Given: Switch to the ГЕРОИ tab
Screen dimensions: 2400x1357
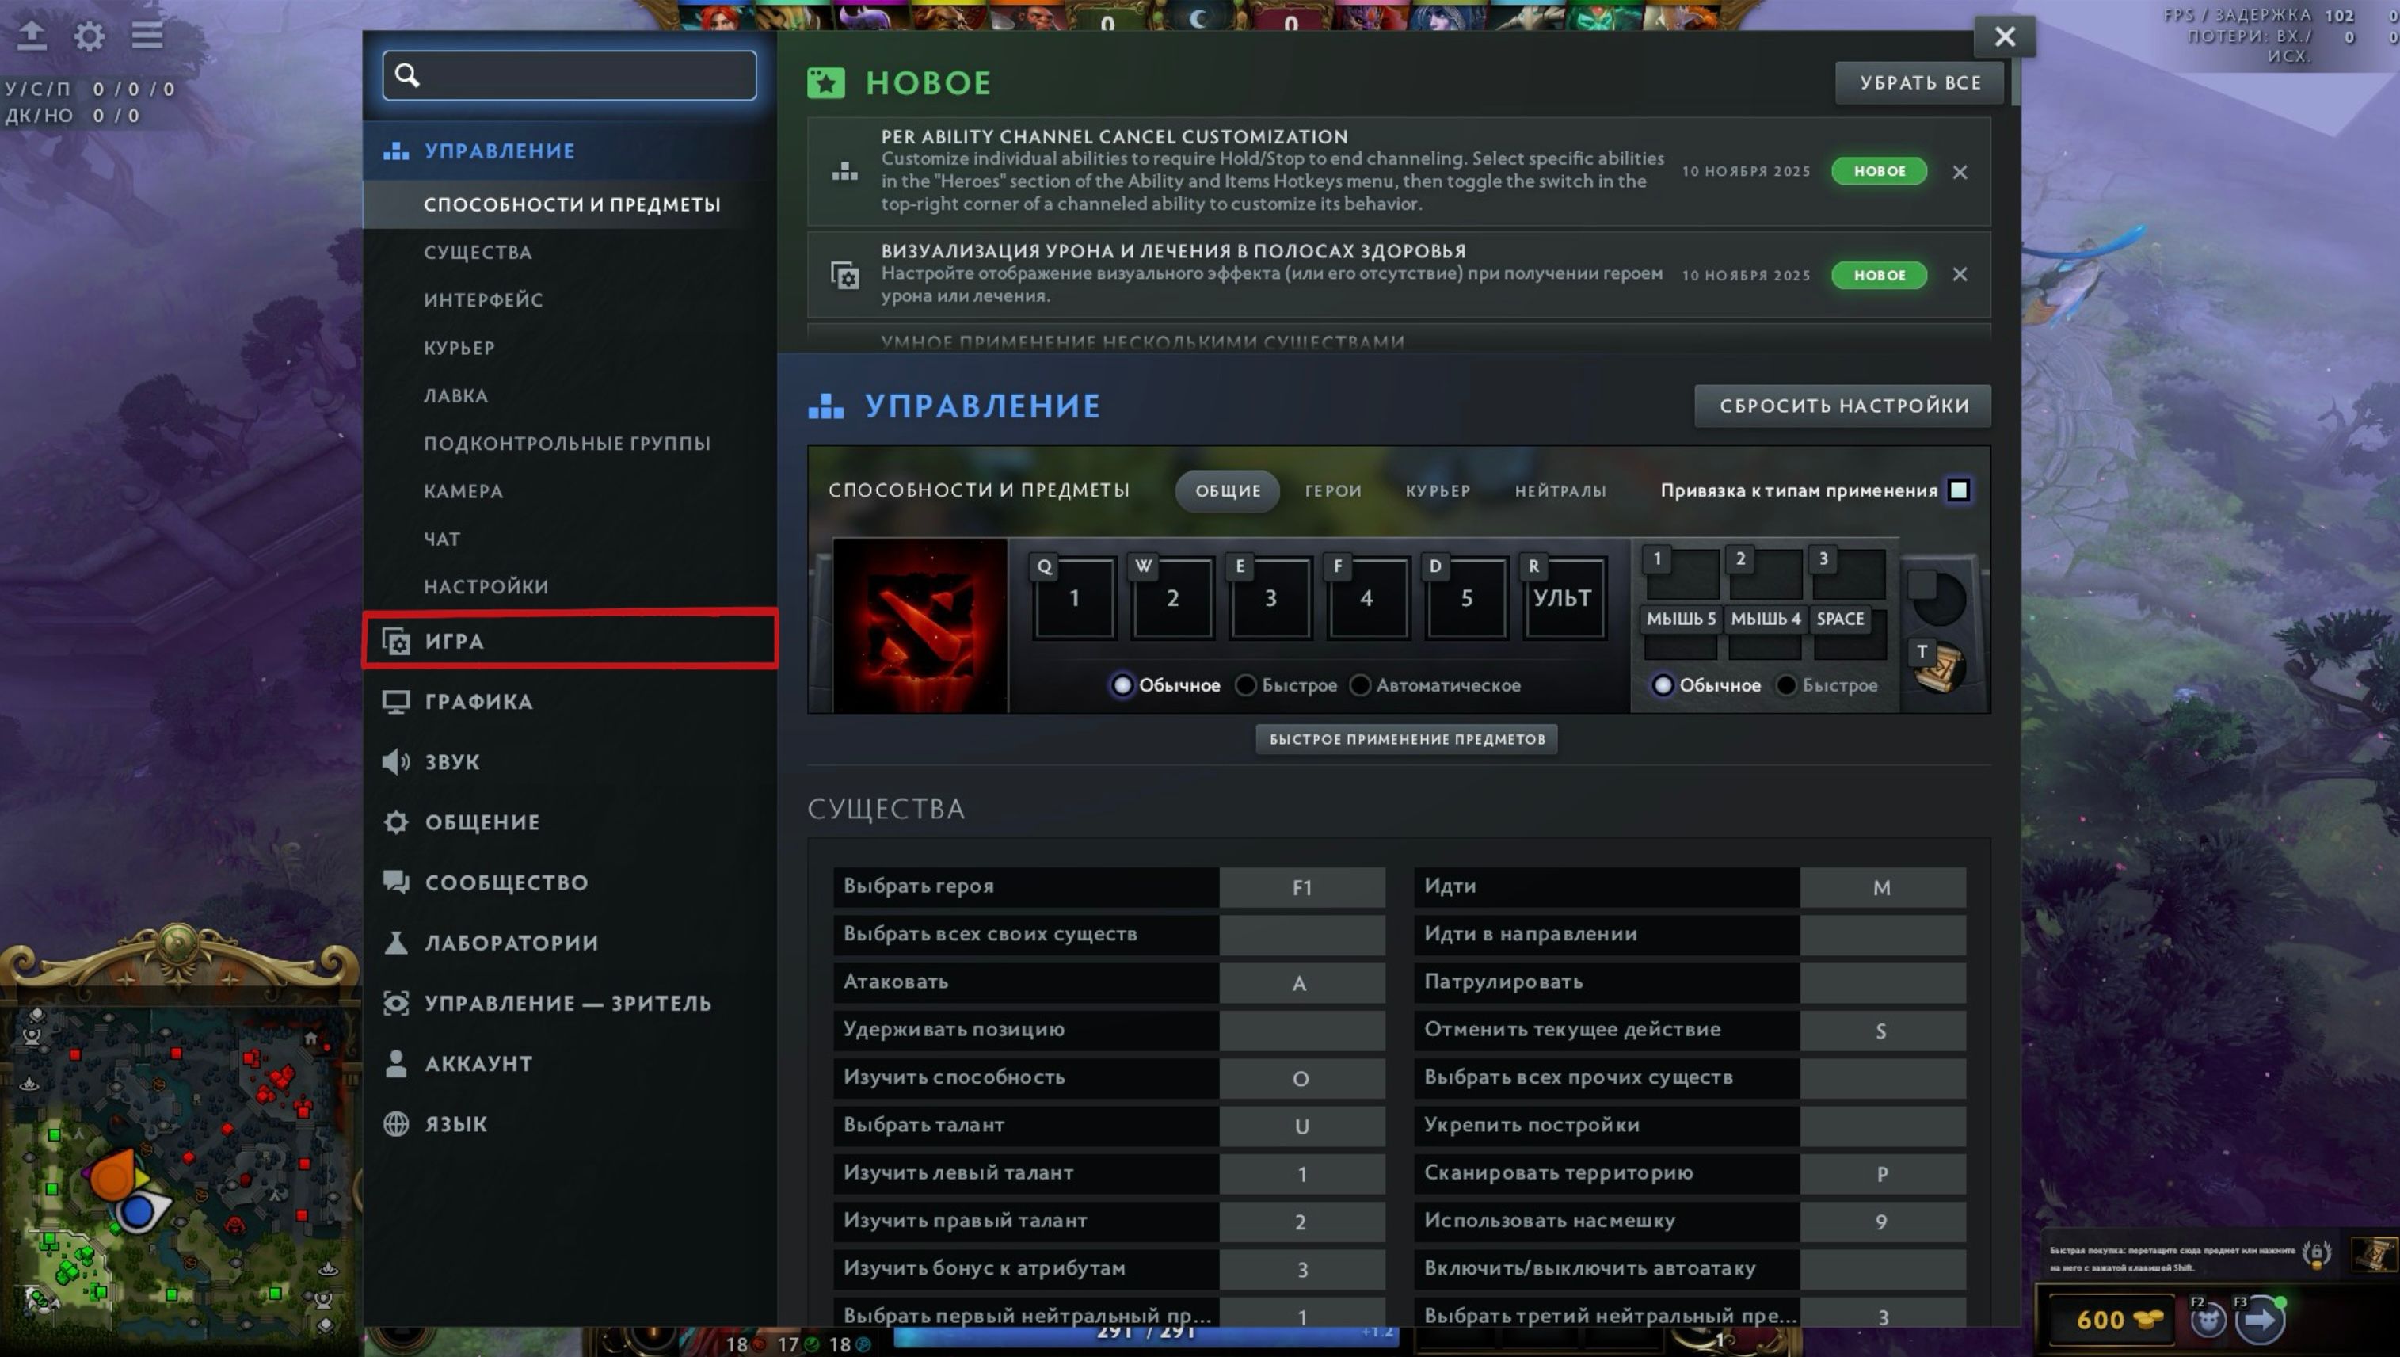Looking at the screenshot, I should [1332, 491].
